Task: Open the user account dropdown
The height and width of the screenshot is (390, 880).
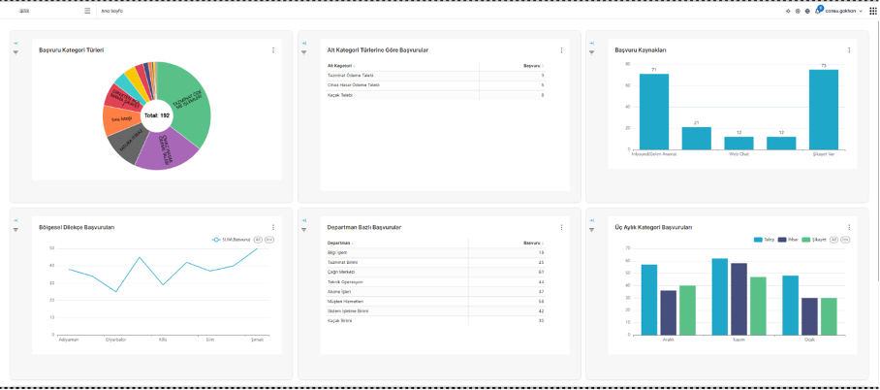Action: click(843, 12)
